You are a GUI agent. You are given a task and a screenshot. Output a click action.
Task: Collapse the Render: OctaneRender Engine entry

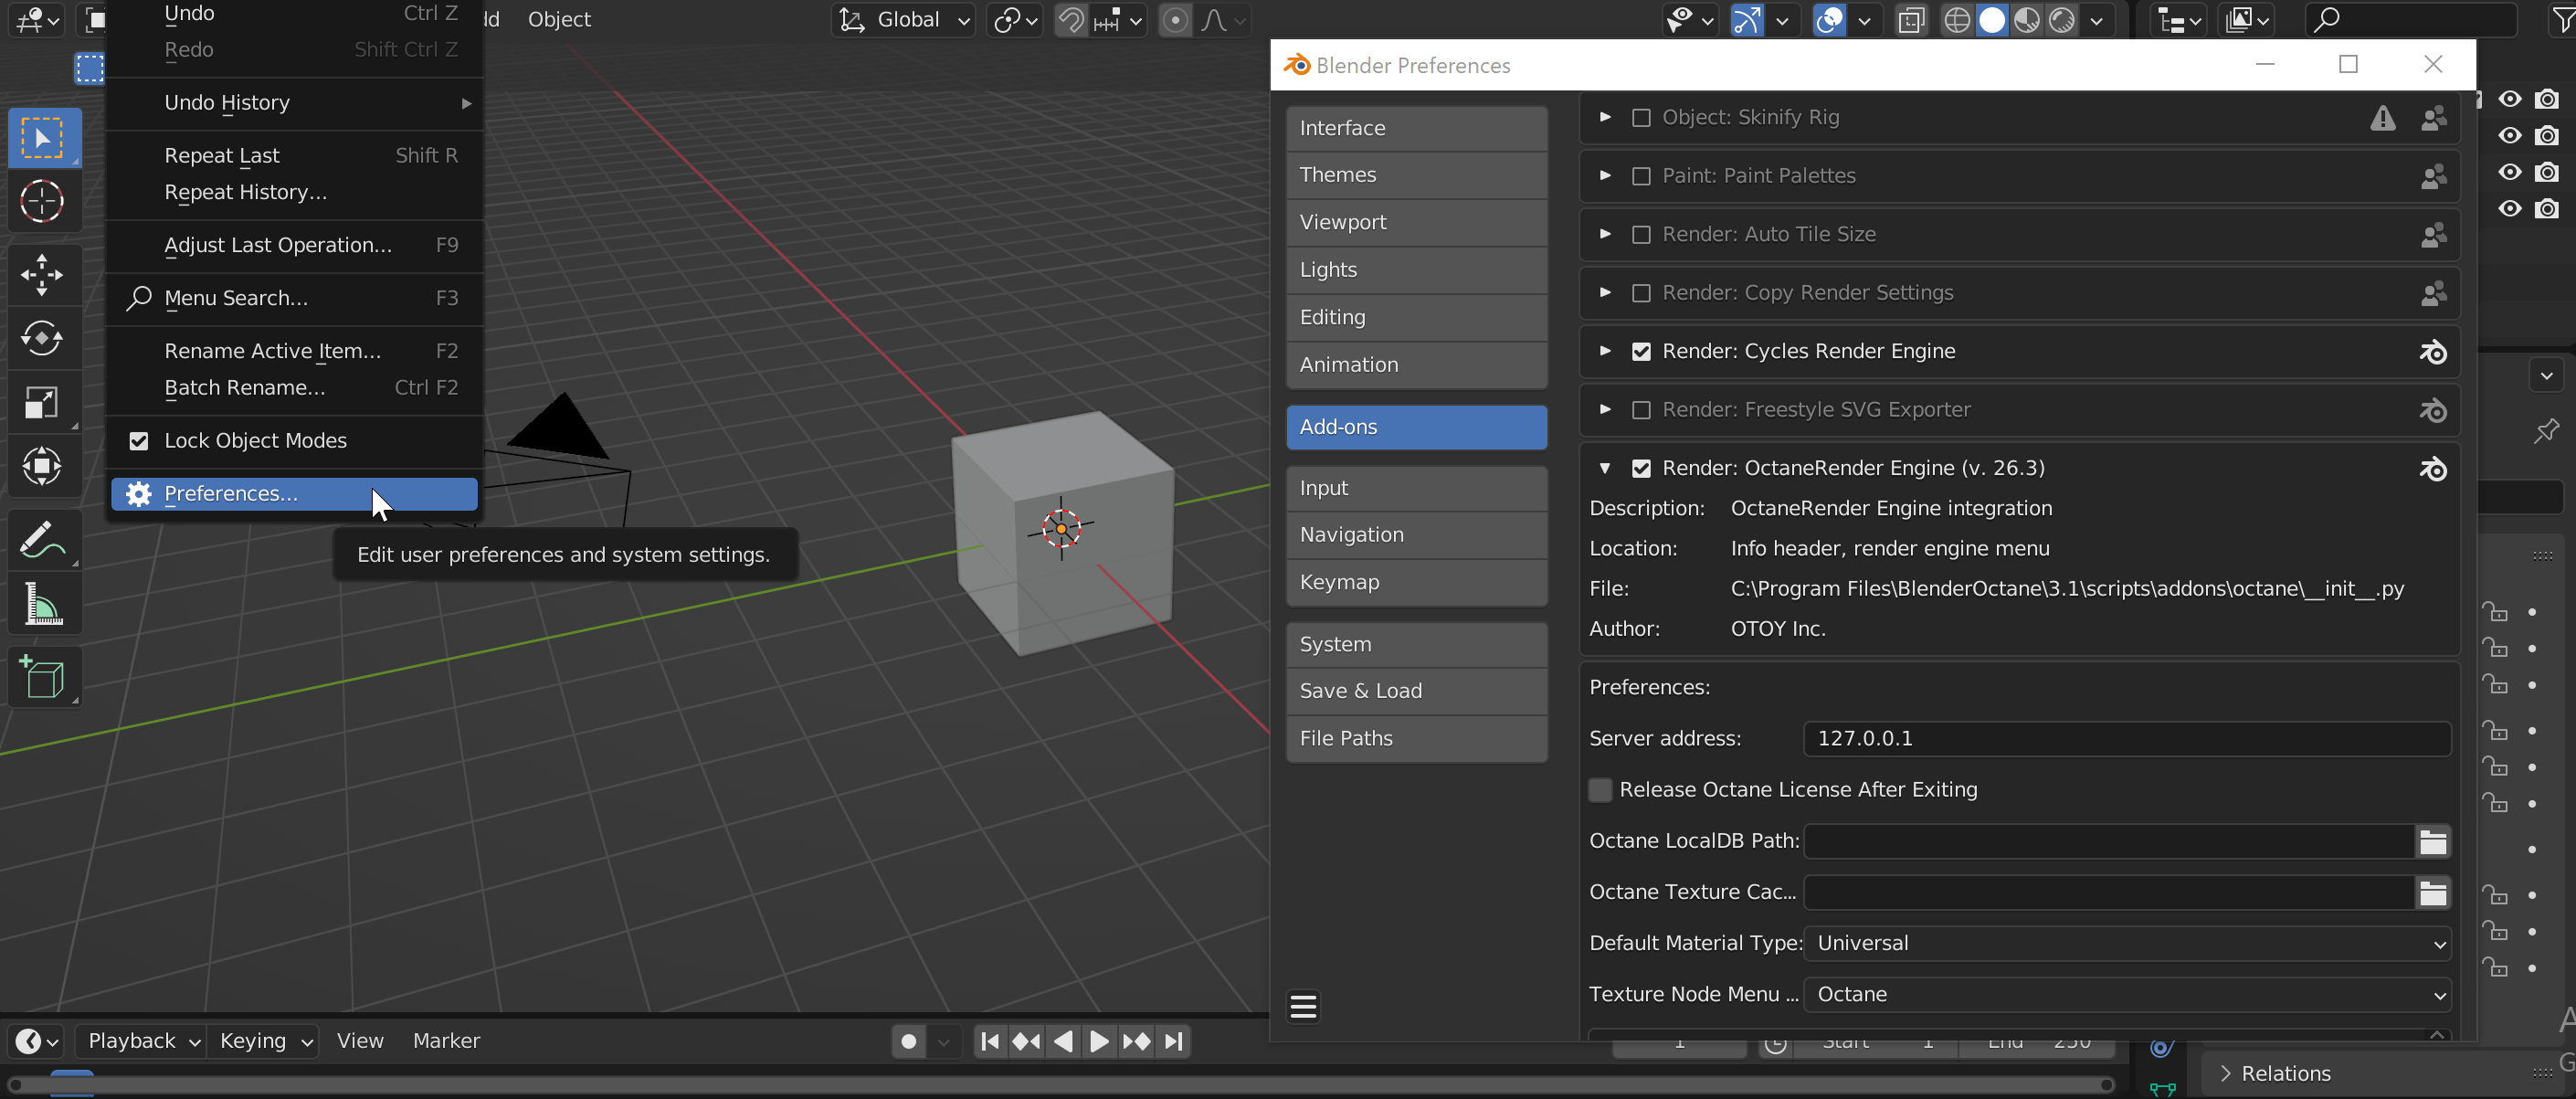click(1604, 468)
